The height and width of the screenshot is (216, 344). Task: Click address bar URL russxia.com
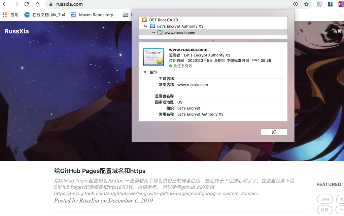pos(69,4)
